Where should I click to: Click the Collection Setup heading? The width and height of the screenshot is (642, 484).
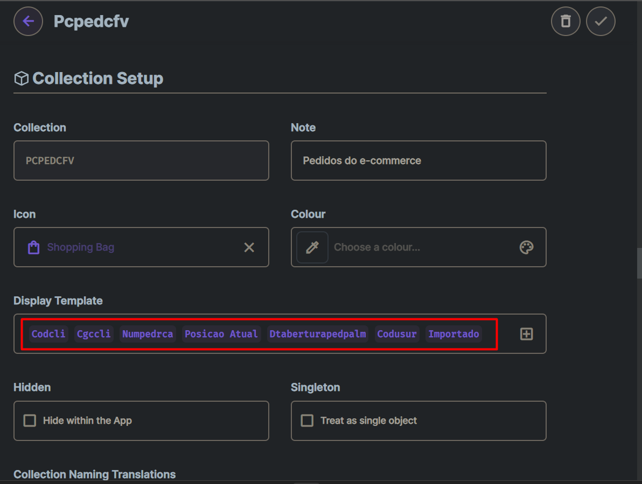[x=98, y=78]
